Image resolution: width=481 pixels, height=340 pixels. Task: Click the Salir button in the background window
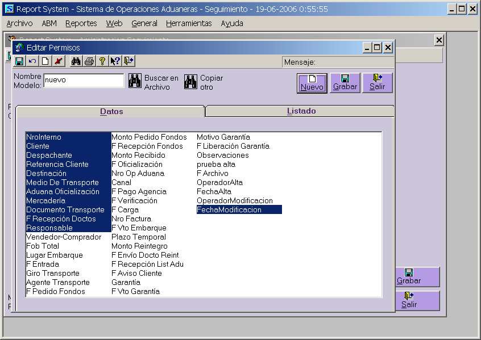click(417, 300)
